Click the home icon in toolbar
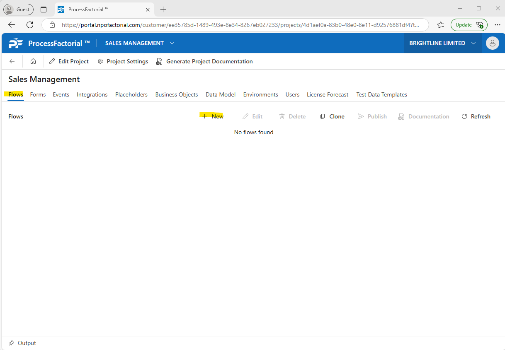The height and width of the screenshot is (350, 505). pos(33,61)
